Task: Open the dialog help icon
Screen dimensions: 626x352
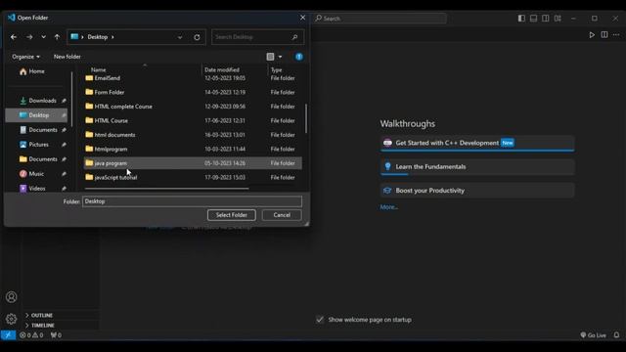Action: tap(299, 57)
